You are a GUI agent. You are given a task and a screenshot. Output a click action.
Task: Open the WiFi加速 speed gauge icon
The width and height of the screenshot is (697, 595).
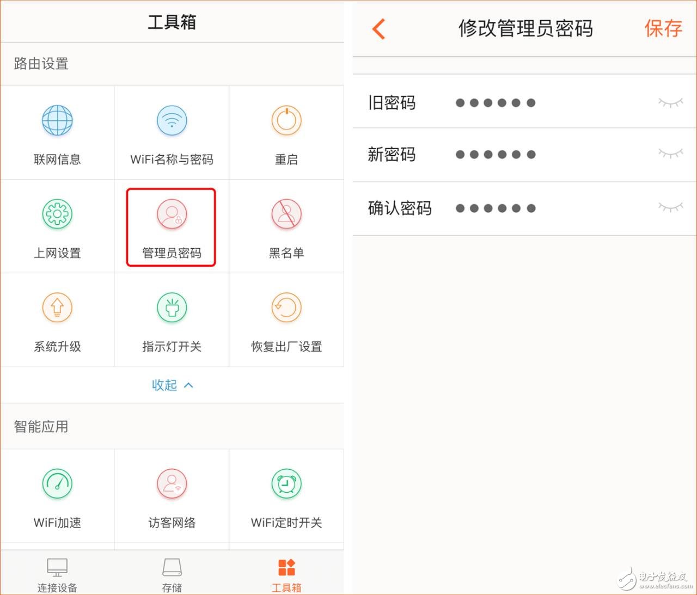pyautogui.click(x=57, y=494)
